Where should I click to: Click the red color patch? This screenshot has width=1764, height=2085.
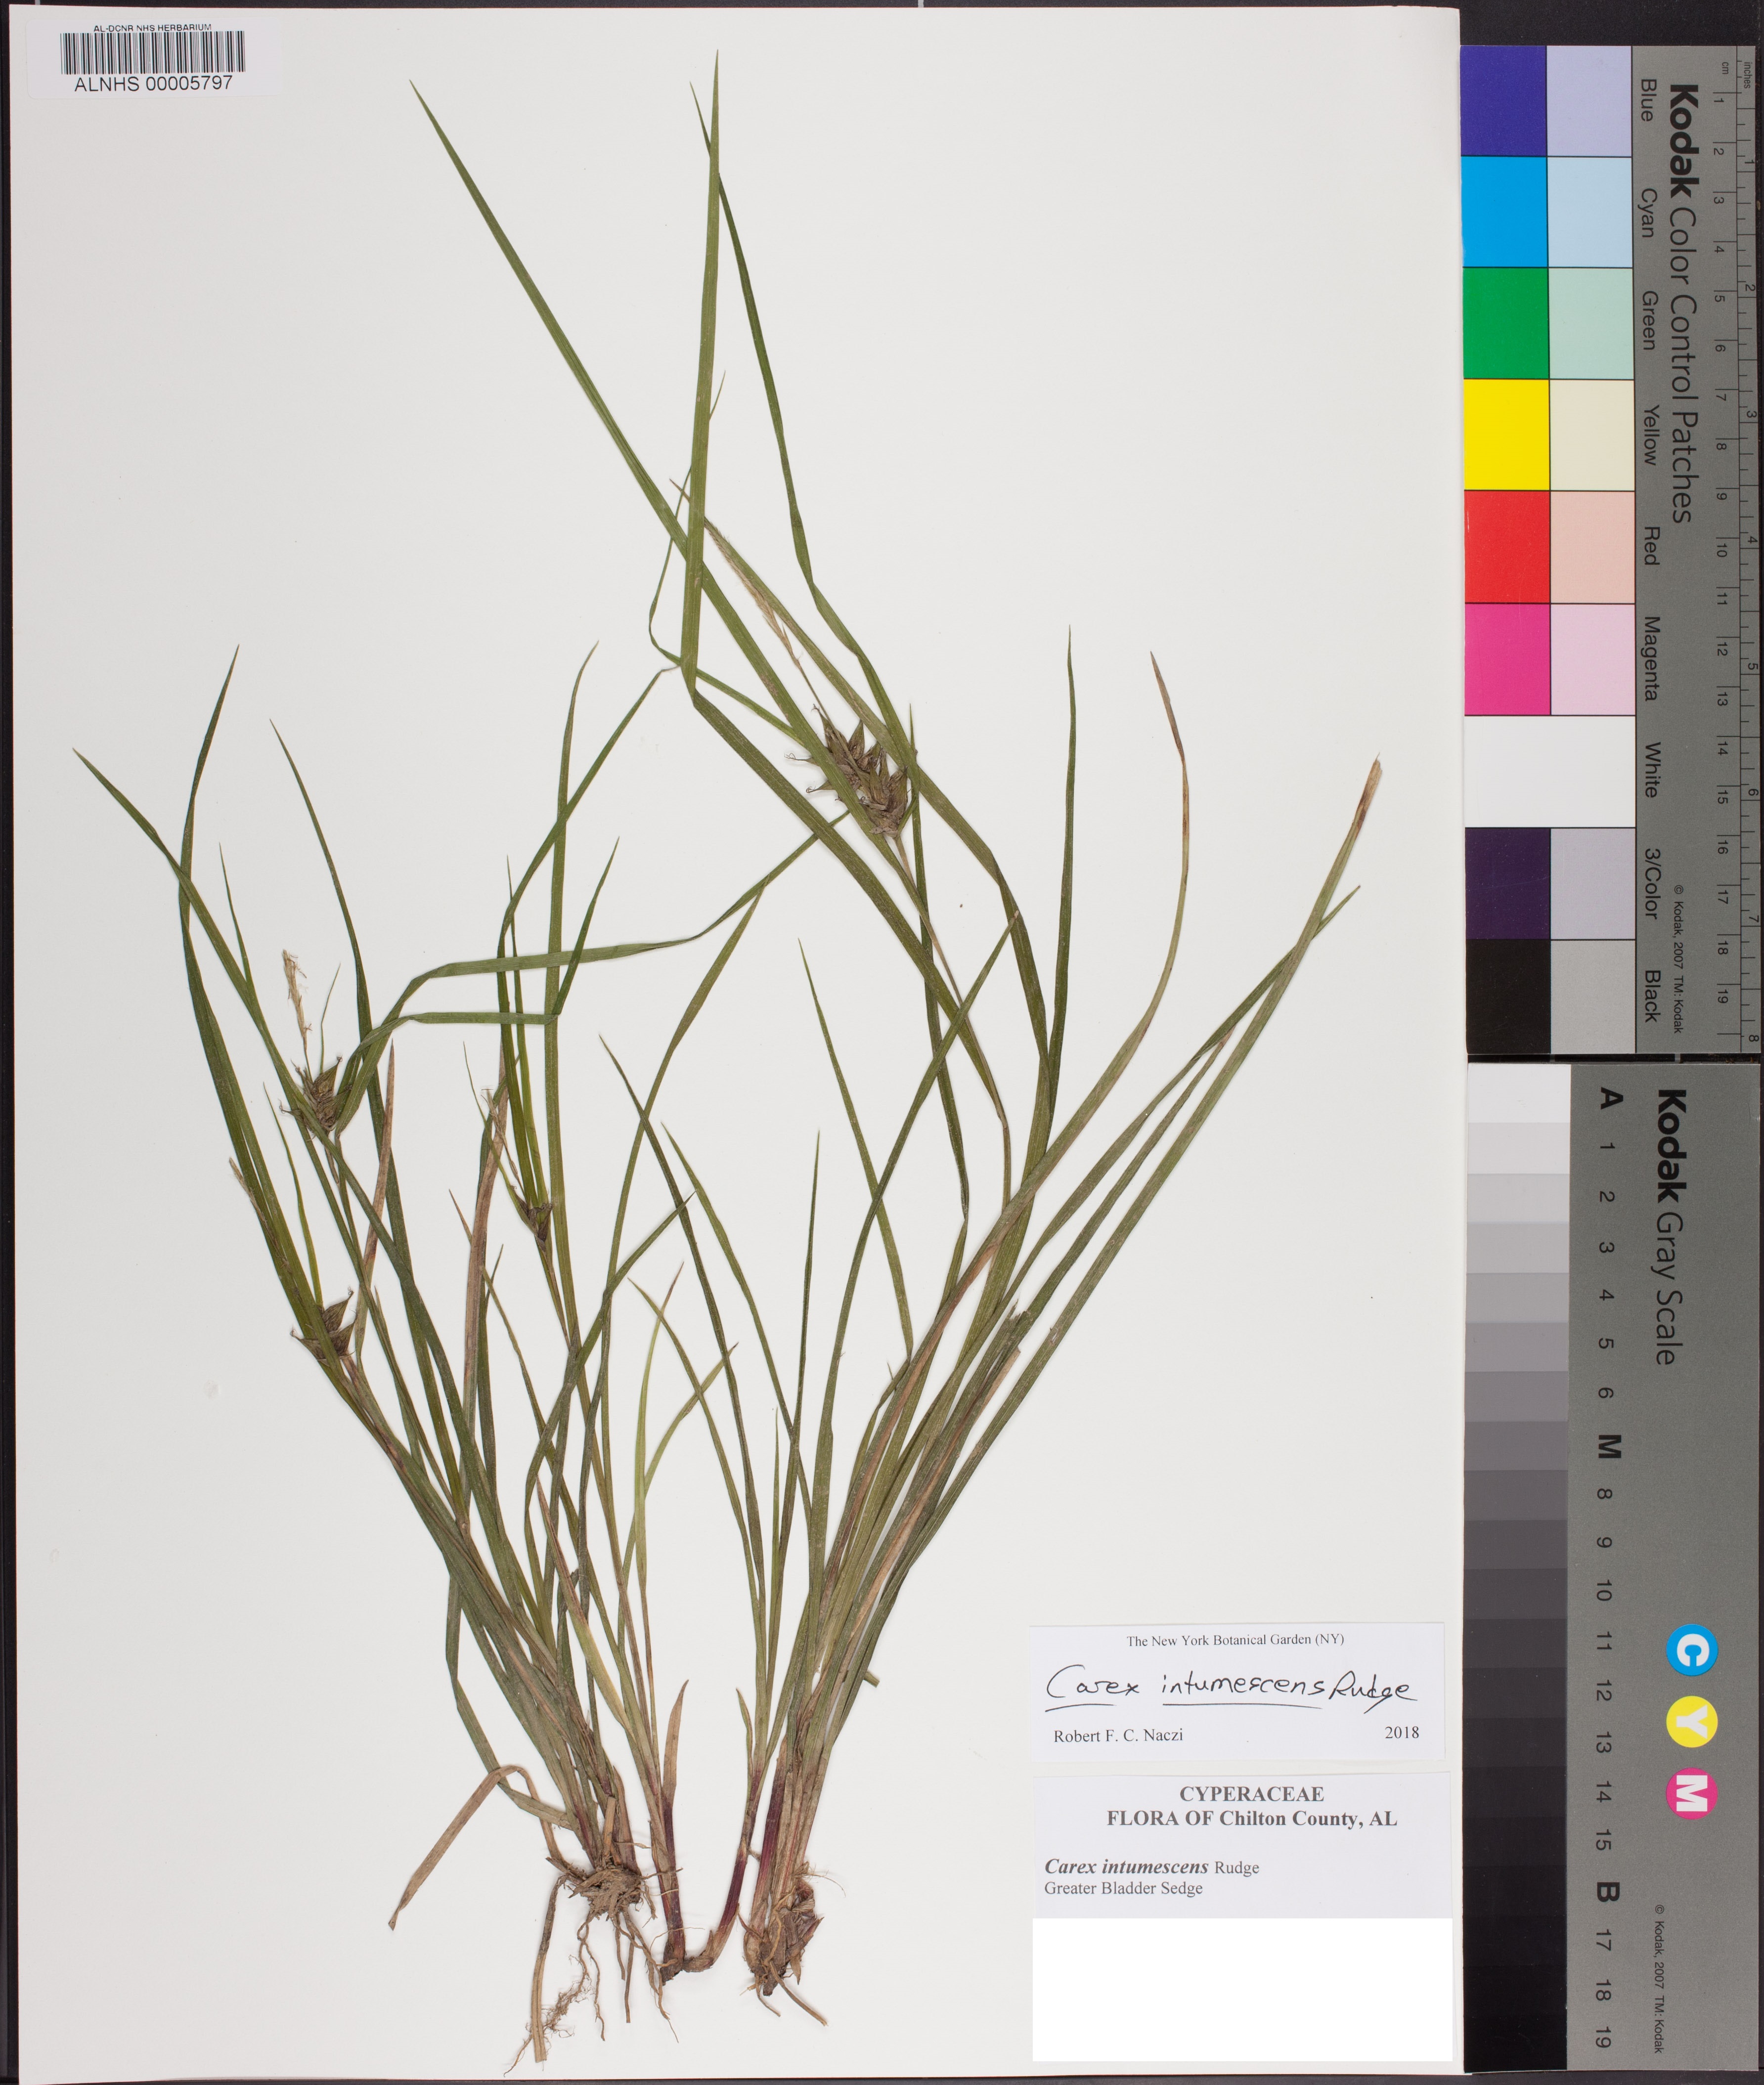[x=1506, y=546]
